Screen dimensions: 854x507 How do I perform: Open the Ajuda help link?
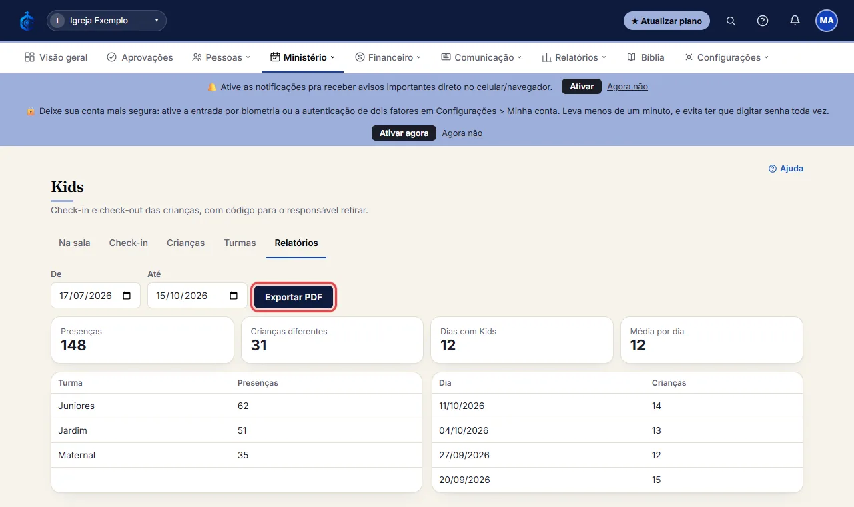786,169
